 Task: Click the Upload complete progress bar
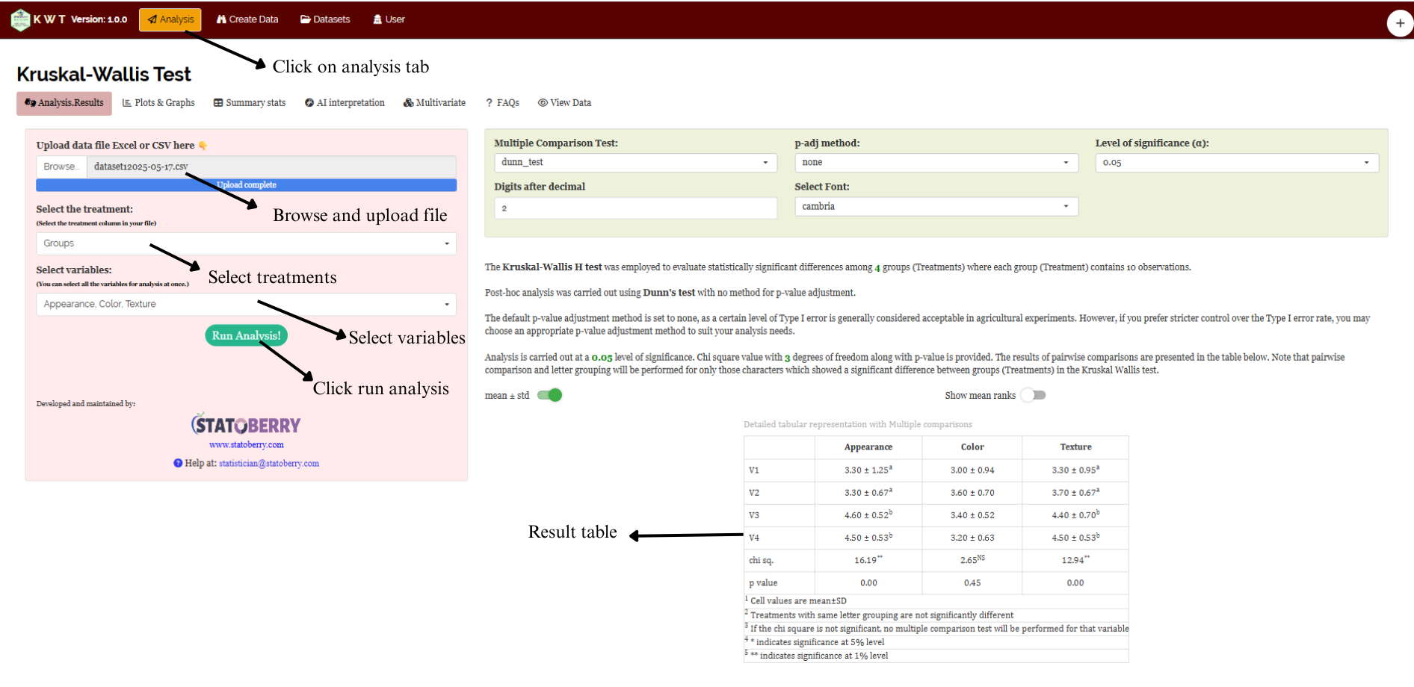[247, 185]
